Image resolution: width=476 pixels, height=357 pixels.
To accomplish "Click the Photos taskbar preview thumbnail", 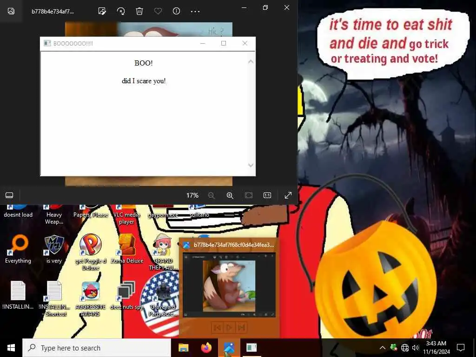I will click(x=229, y=285).
